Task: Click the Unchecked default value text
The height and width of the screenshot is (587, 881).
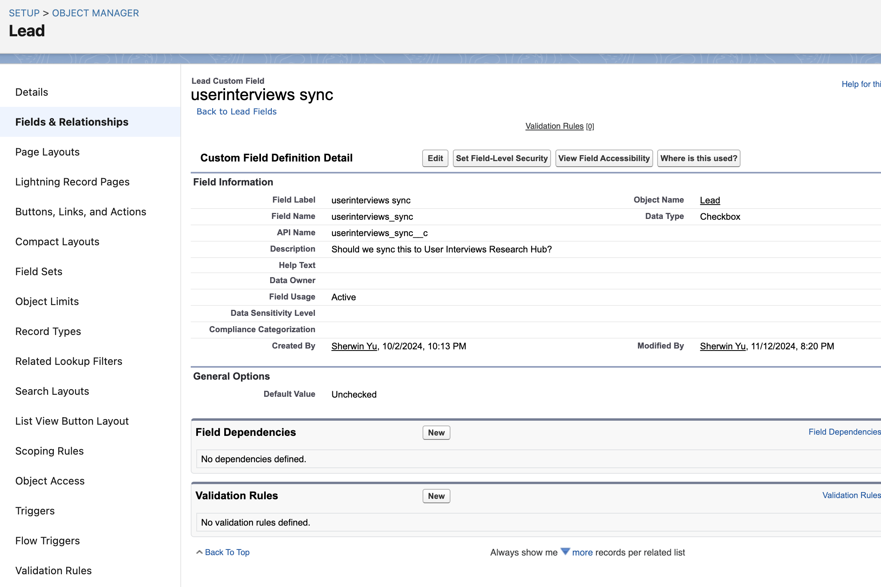Action: (x=354, y=394)
